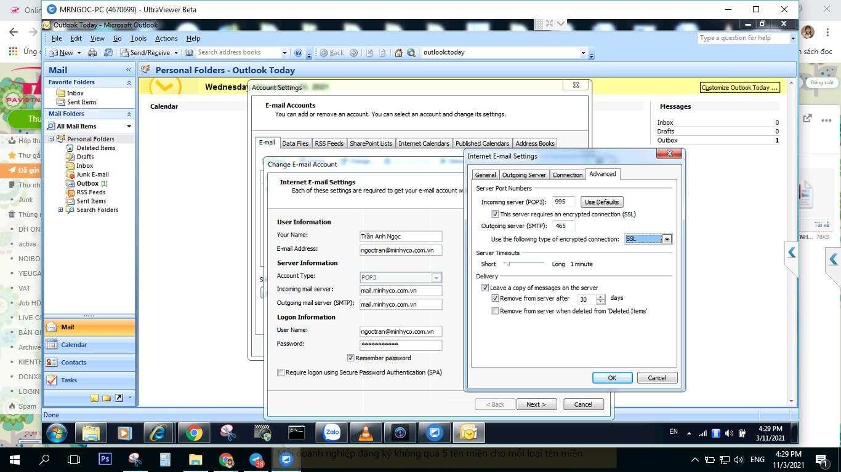This screenshot has width=841, height=472.
Task: Click Incoming server (POP3) port field
Action: [x=563, y=202]
